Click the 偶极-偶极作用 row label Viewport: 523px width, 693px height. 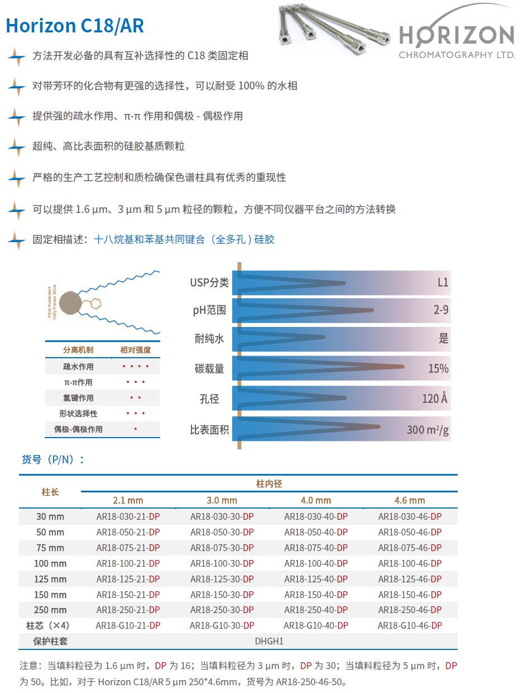[x=78, y=429]
